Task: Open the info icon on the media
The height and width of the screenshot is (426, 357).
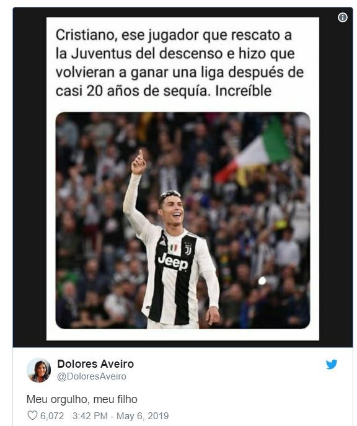Action: pyautogui.click(x=343, y=17)
